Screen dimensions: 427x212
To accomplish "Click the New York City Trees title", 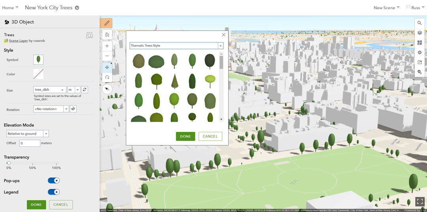I will (49, 8).
